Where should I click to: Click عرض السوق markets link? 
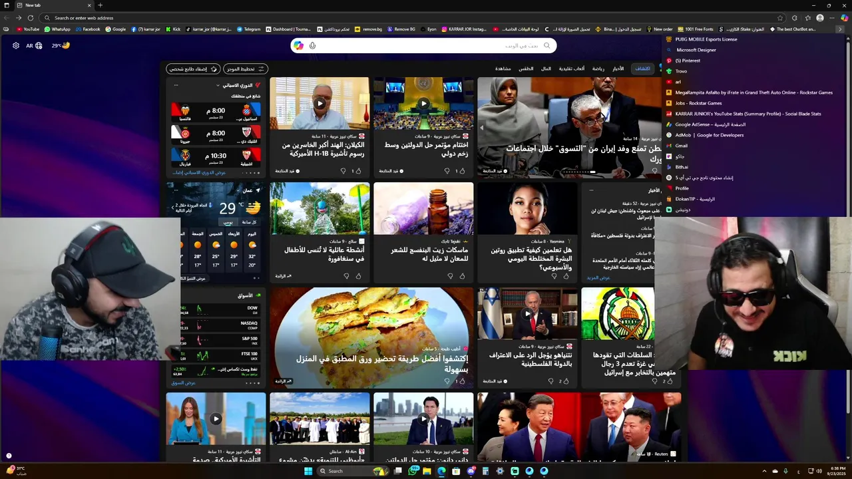click(x=184, y=383)
